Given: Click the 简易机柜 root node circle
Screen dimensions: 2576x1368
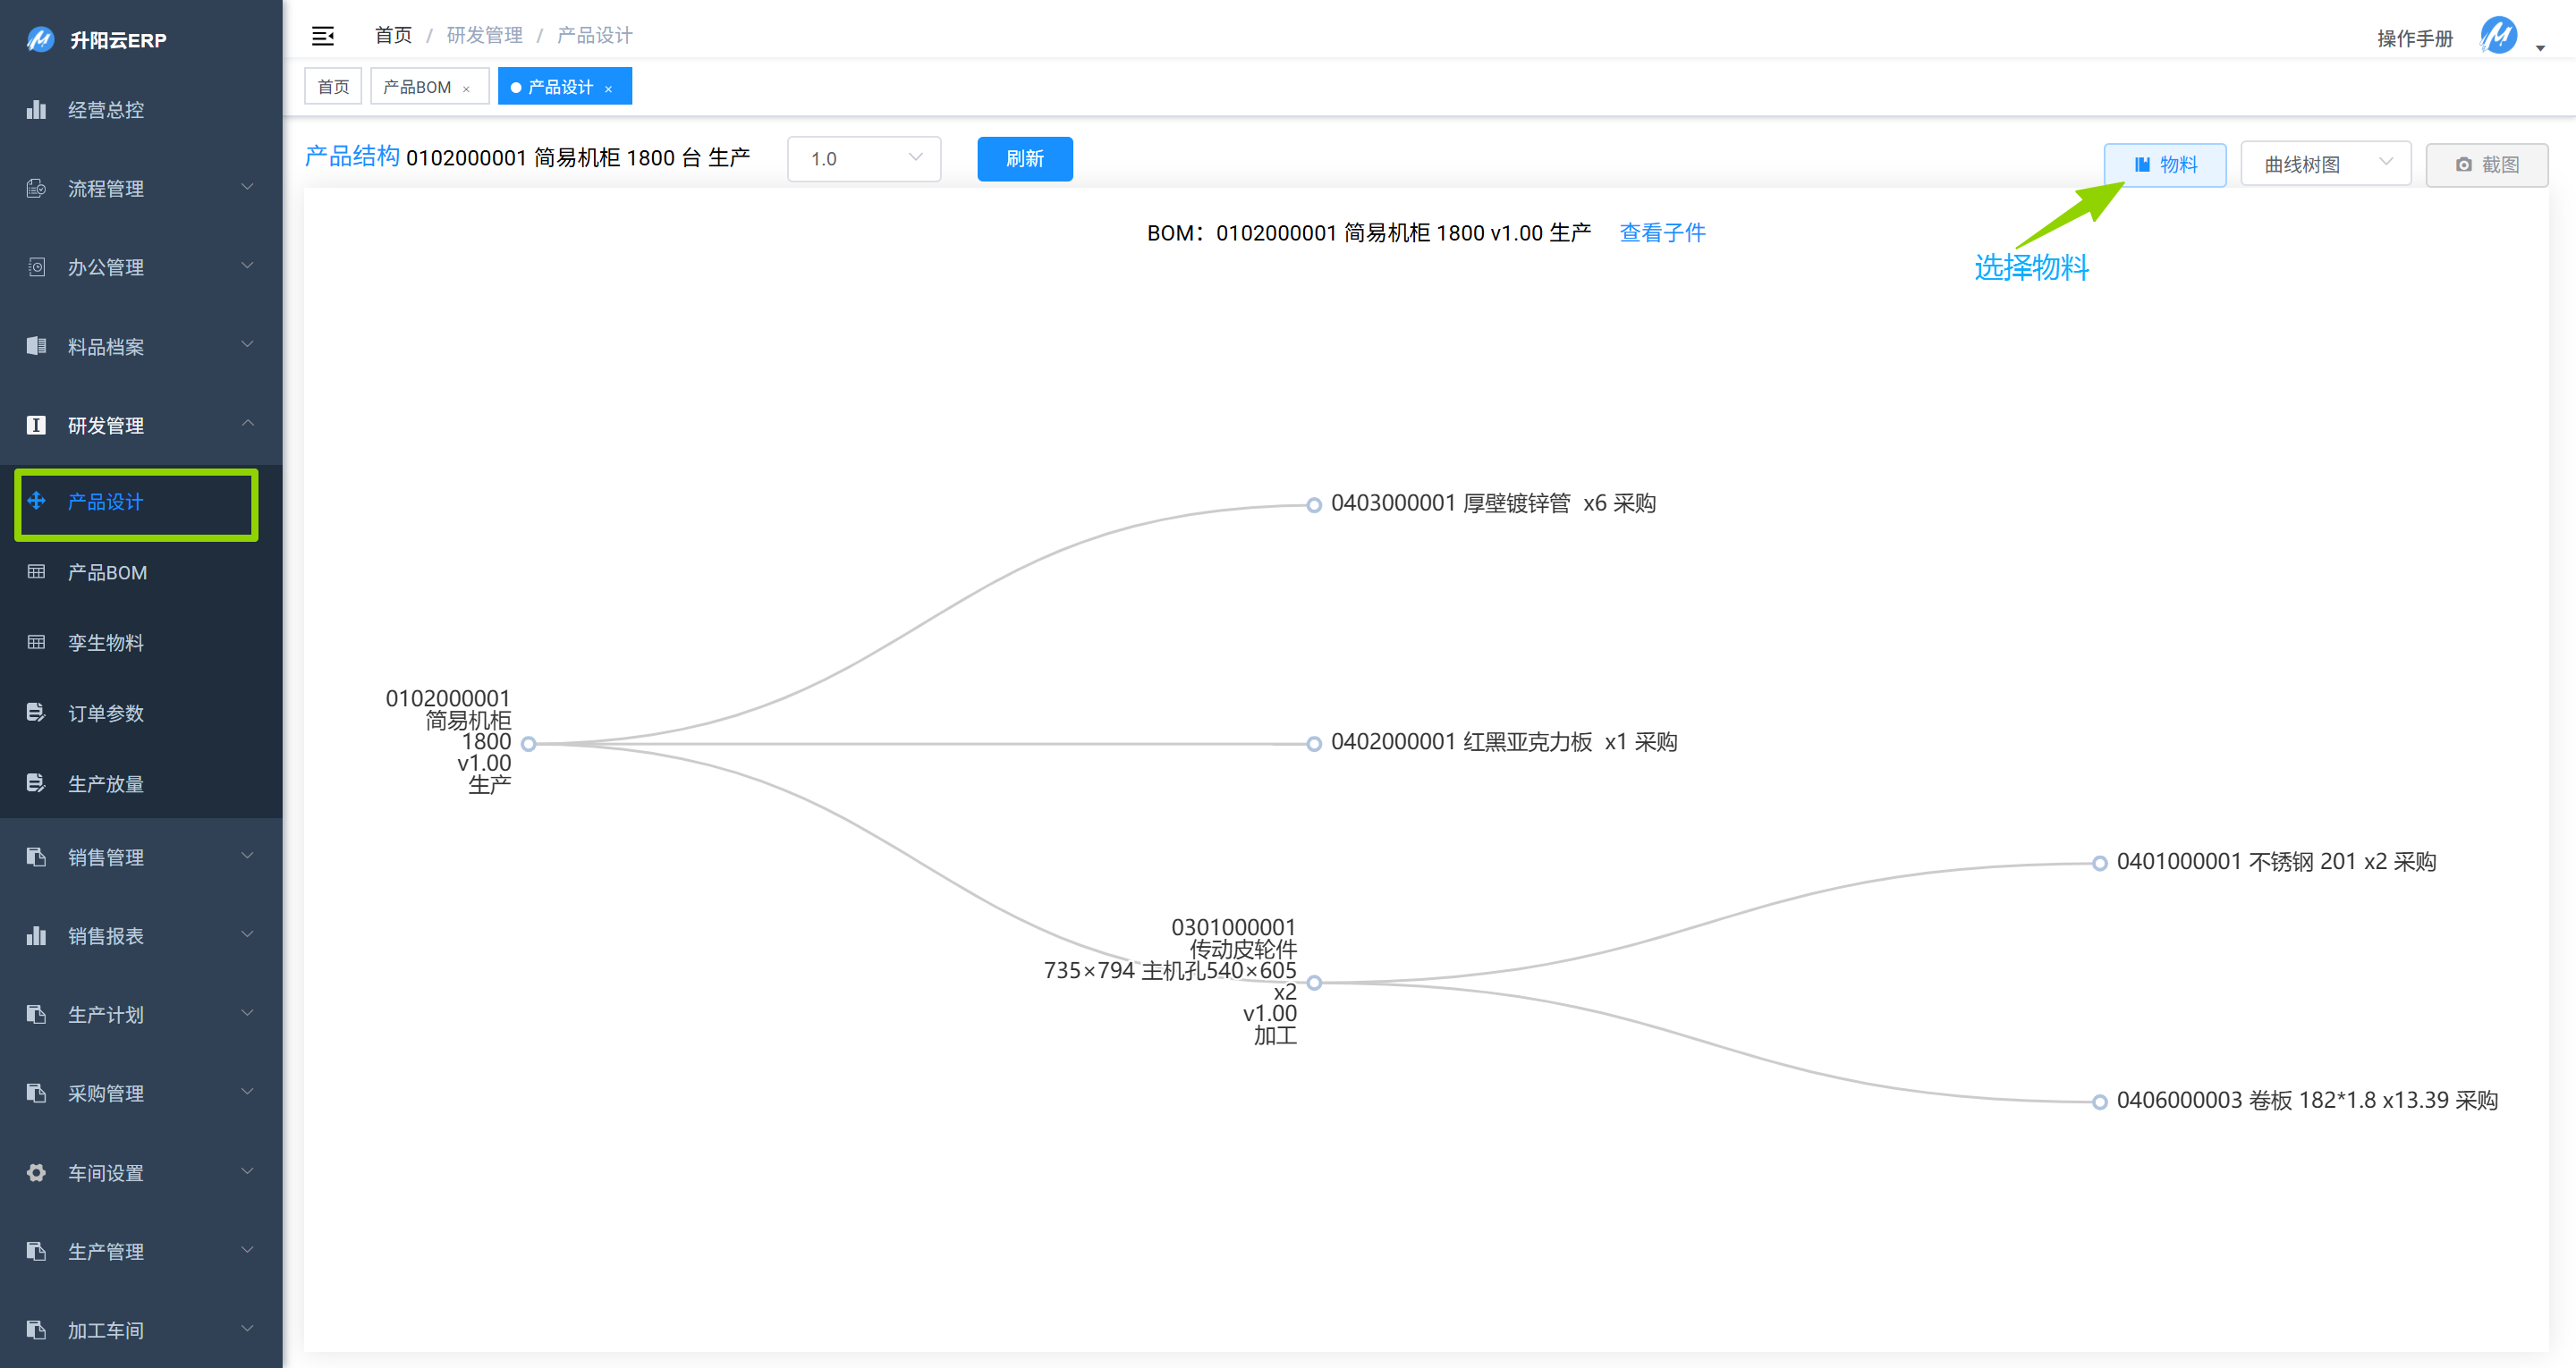Looking at the screenshot, I should (529, 743).
